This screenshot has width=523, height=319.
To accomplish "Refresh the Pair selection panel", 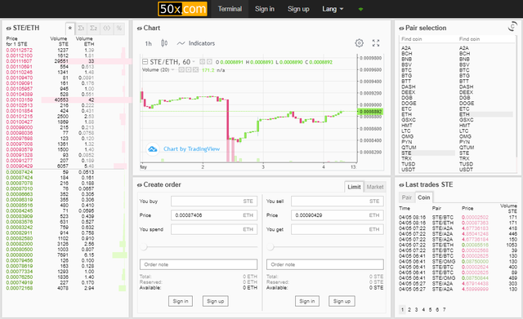I will [x=512, y=27].
